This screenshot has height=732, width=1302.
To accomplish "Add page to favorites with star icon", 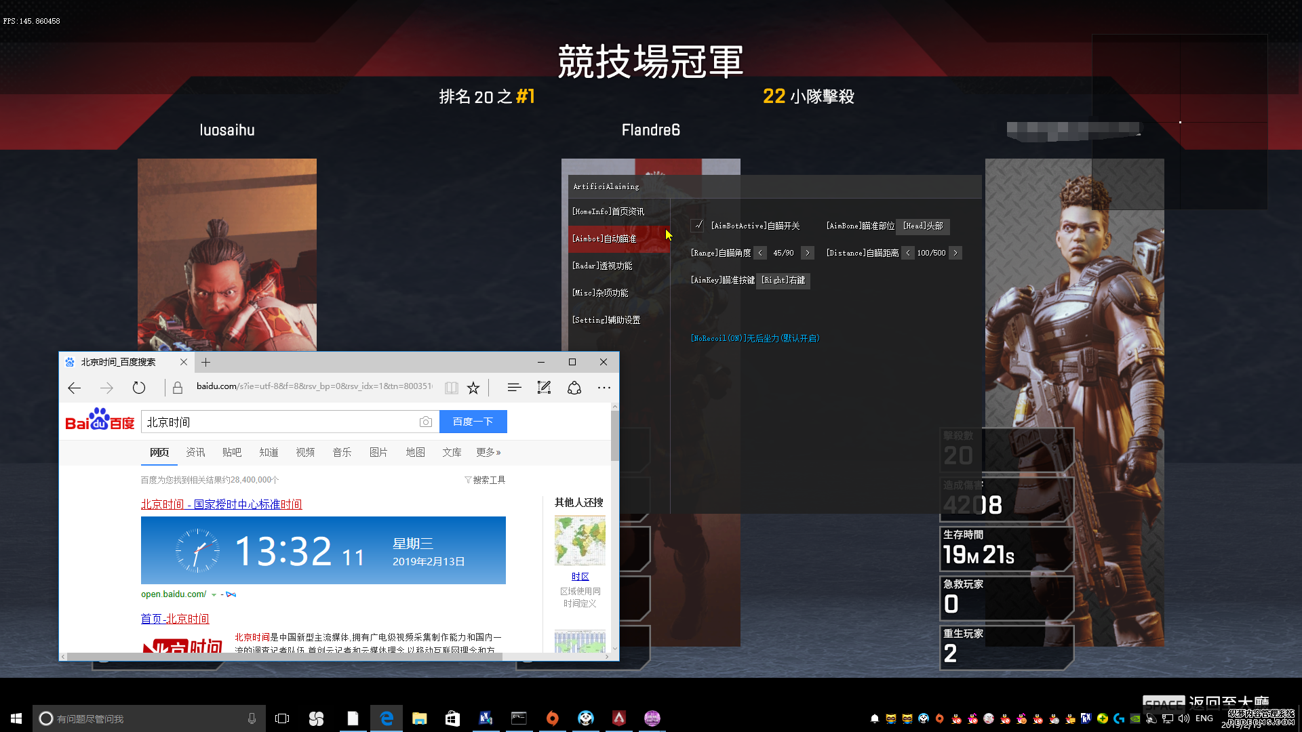I will click(x=473, y=388).
